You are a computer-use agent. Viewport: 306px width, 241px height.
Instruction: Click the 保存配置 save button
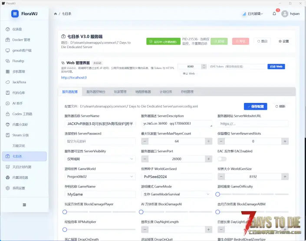coord(256,106)
